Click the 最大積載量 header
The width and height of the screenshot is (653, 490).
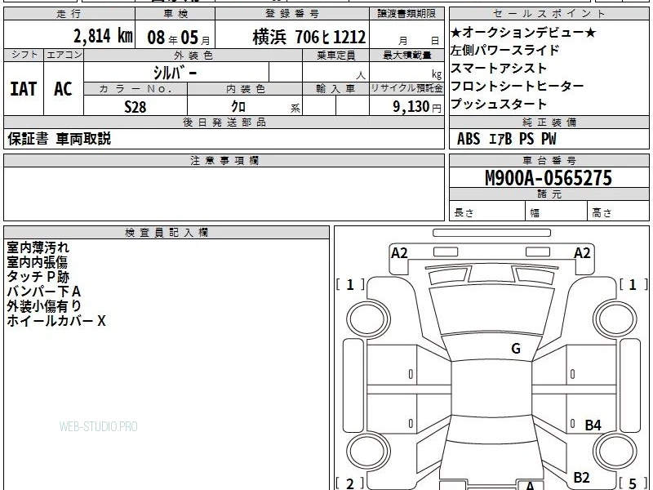[x=406, y=56]
